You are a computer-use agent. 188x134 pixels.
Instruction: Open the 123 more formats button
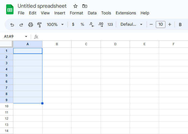110,25
